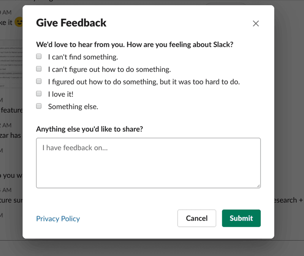304x256 pixels.
Task: Submit the feedback
Action: (241, 218)
